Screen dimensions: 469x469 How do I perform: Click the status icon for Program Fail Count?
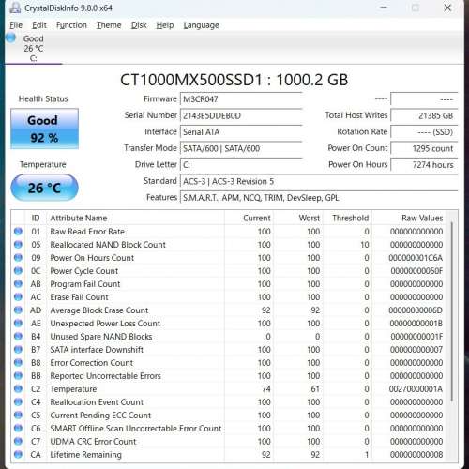(x=18, y=284)
